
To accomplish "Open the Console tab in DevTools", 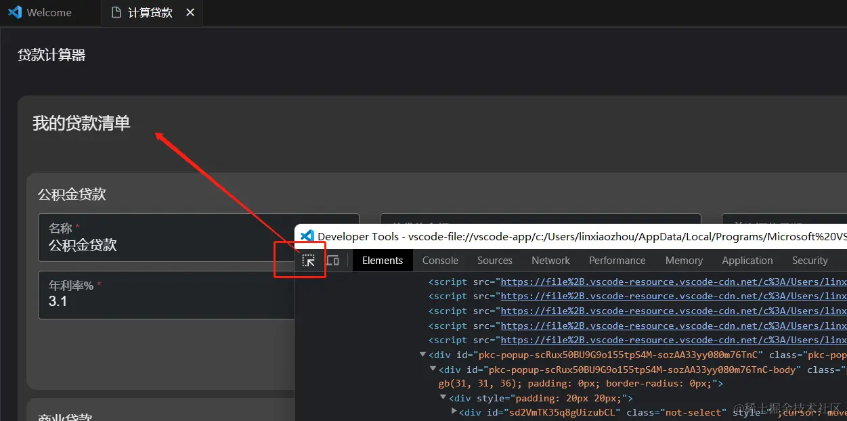I will click(440, 261).
